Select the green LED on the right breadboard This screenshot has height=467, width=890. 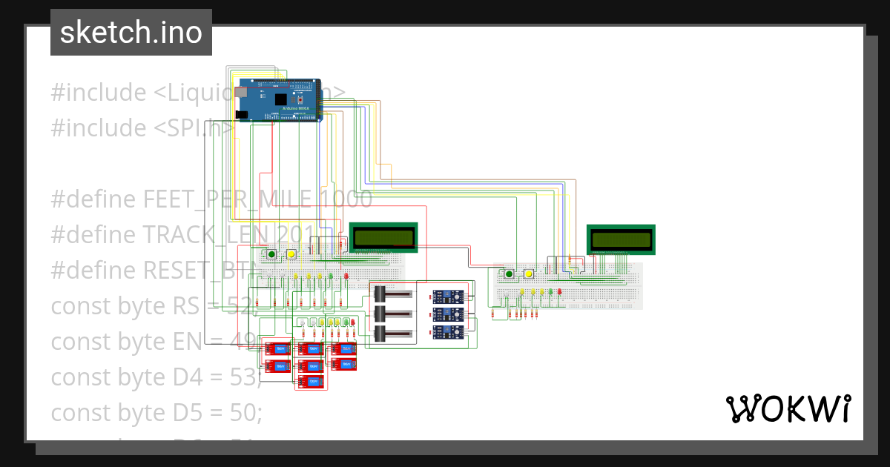550,291
